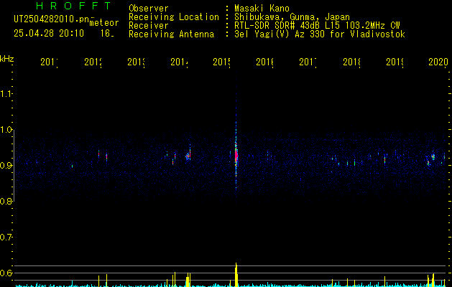Click the word meteor under the file name

click(104, 23)
